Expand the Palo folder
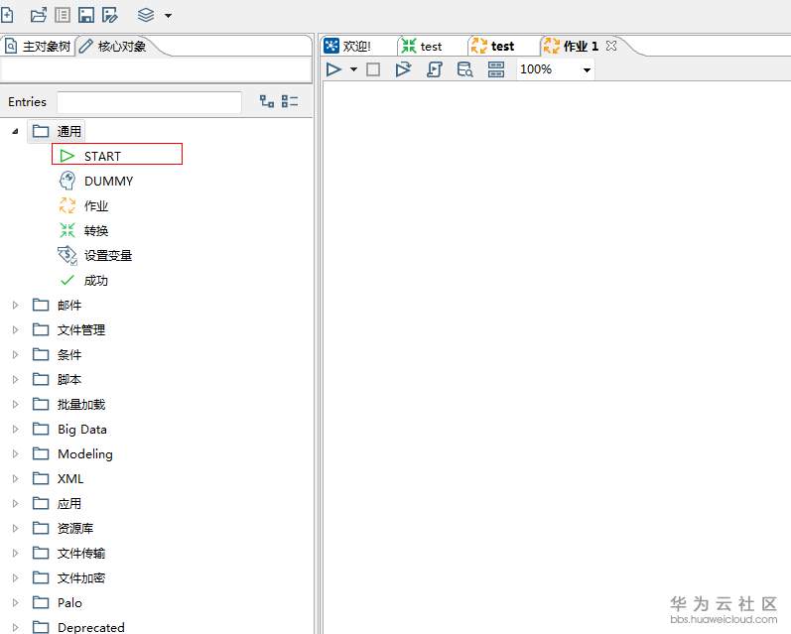Viewport: 791px width, 634px height. coord(15,602)
